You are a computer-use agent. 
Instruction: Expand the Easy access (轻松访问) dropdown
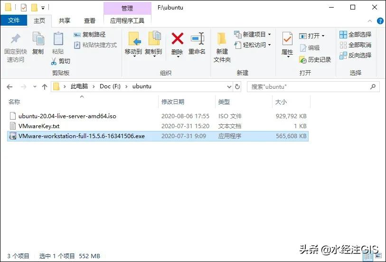pos(270,45)
